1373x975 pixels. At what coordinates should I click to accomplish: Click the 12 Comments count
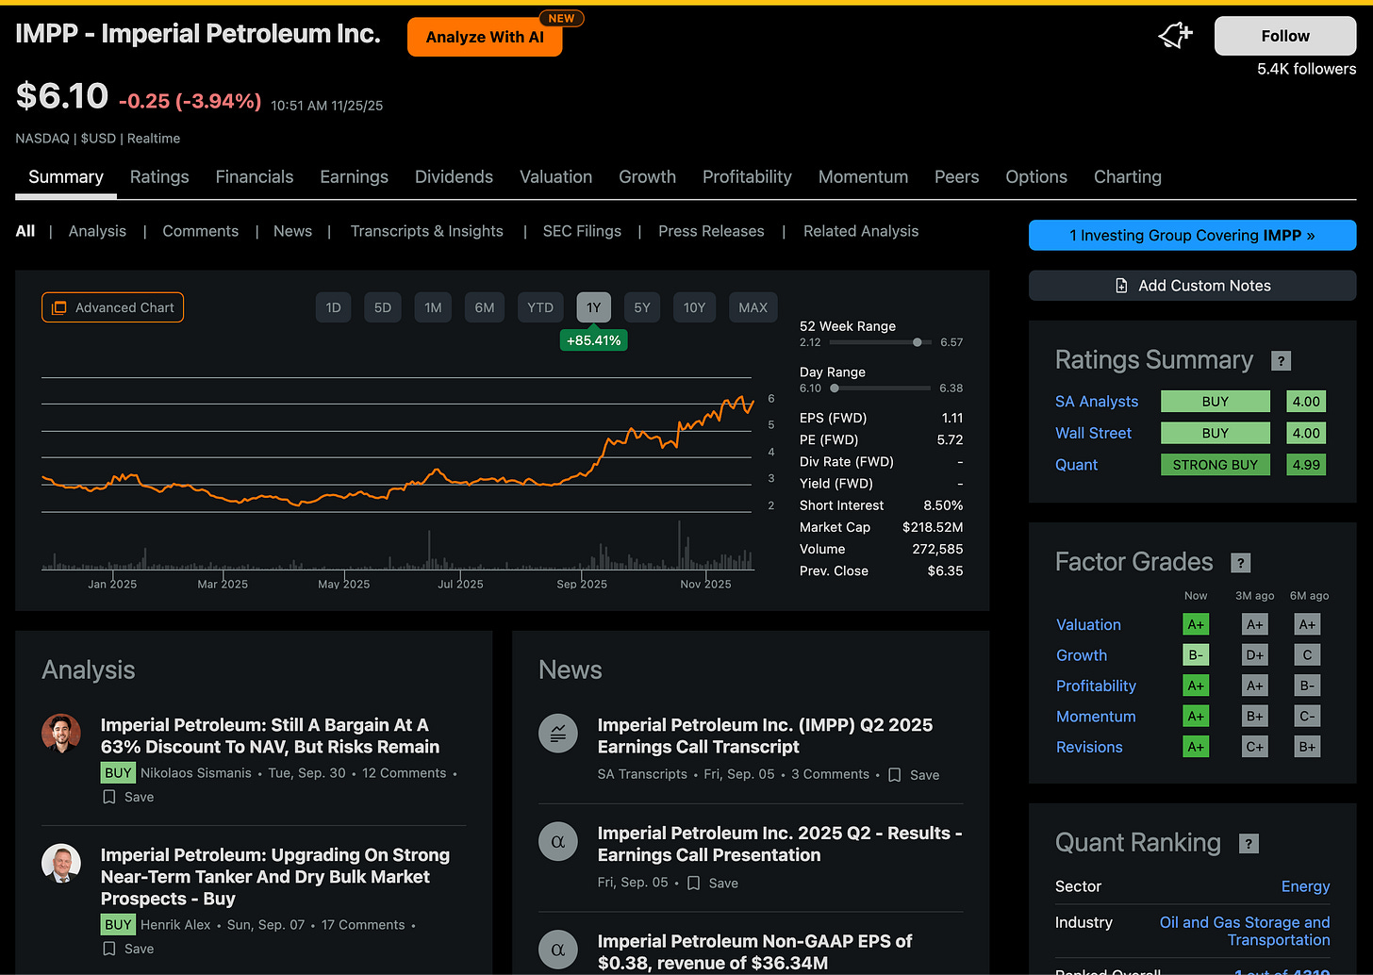click(x=404, y=773)
